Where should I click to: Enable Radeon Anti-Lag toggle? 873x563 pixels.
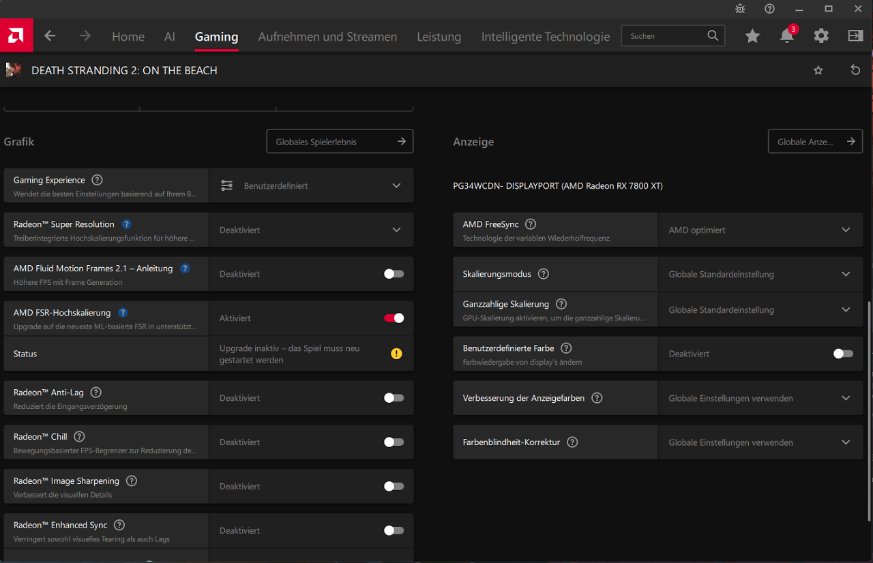point(394,398)
